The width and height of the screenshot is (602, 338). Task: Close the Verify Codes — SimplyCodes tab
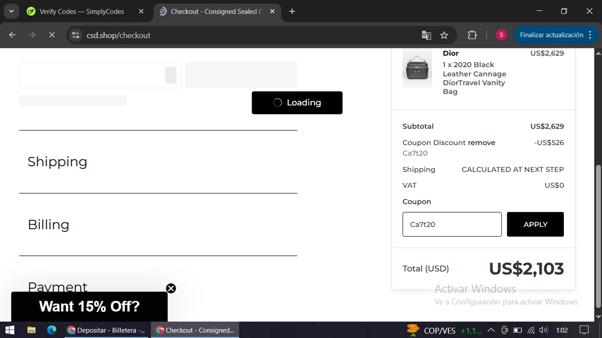tap(141, 12)
